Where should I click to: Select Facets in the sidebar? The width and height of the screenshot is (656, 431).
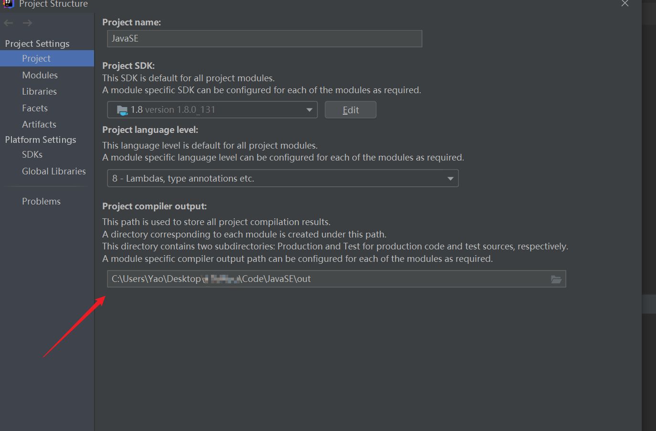point(35,108)
